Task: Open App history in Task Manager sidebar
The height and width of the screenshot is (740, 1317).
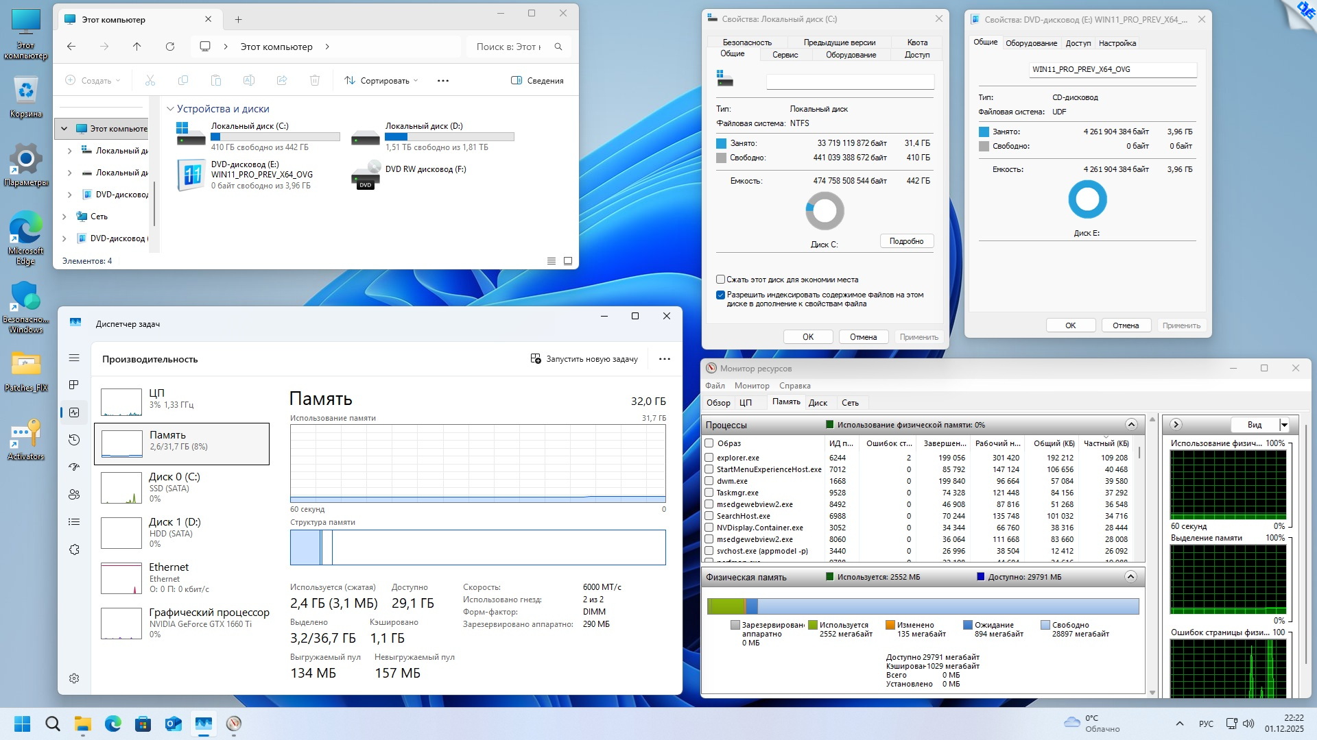Action: point(74,440)
